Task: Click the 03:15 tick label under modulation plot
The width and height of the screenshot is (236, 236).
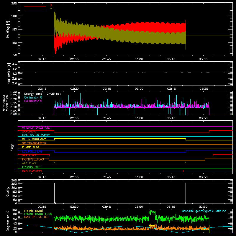Action: [x=171, y=118]
